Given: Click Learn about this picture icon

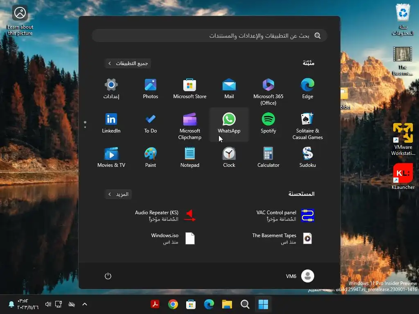Looking at the screenshot, I should click(x=20, y=20).
